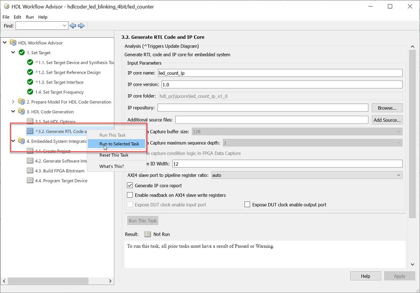Uncheck Generate IP core report
The image size is (420, 293).
[x=129, y=185]
